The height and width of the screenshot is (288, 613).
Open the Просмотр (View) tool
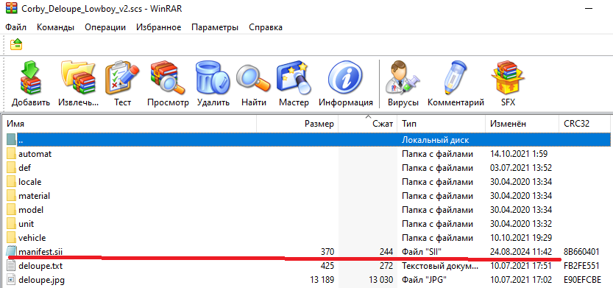pos(168,77)
